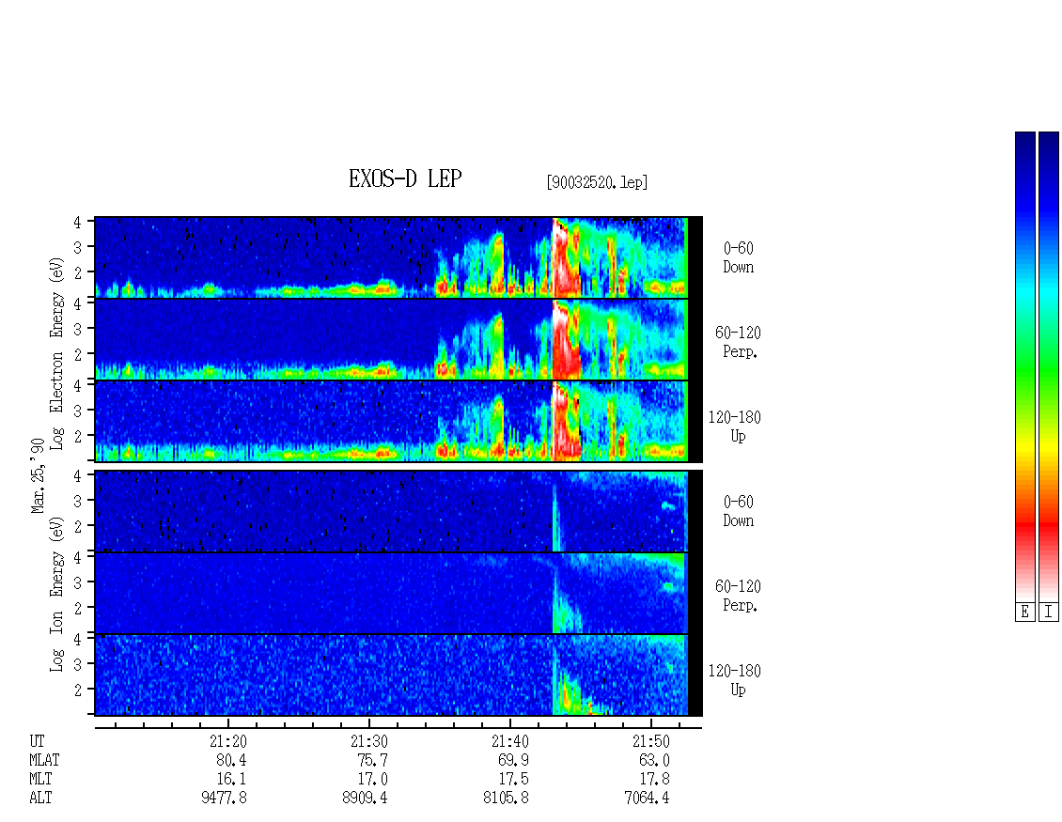The image size is (1062, 822).
Task: Click the 21:30 time tick label
Action: pyautogui.click(x=369, y=741)
